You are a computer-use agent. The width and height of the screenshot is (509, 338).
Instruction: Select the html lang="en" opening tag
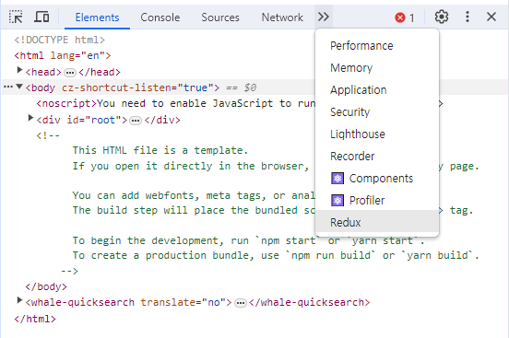pyautogui.click(x=63, y=56)
